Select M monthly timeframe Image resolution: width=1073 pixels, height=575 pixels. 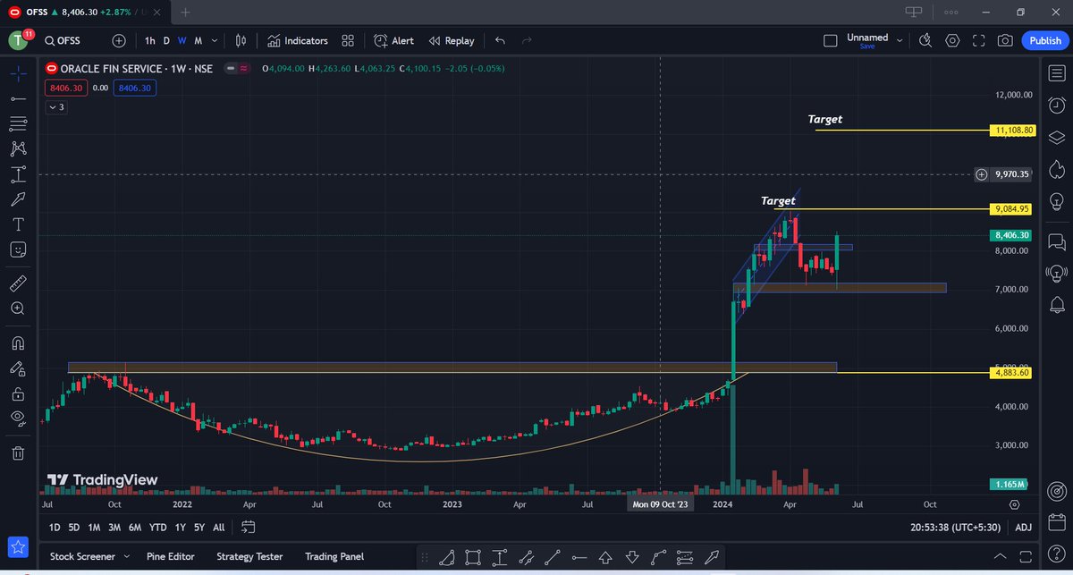(x=198, y=40)
